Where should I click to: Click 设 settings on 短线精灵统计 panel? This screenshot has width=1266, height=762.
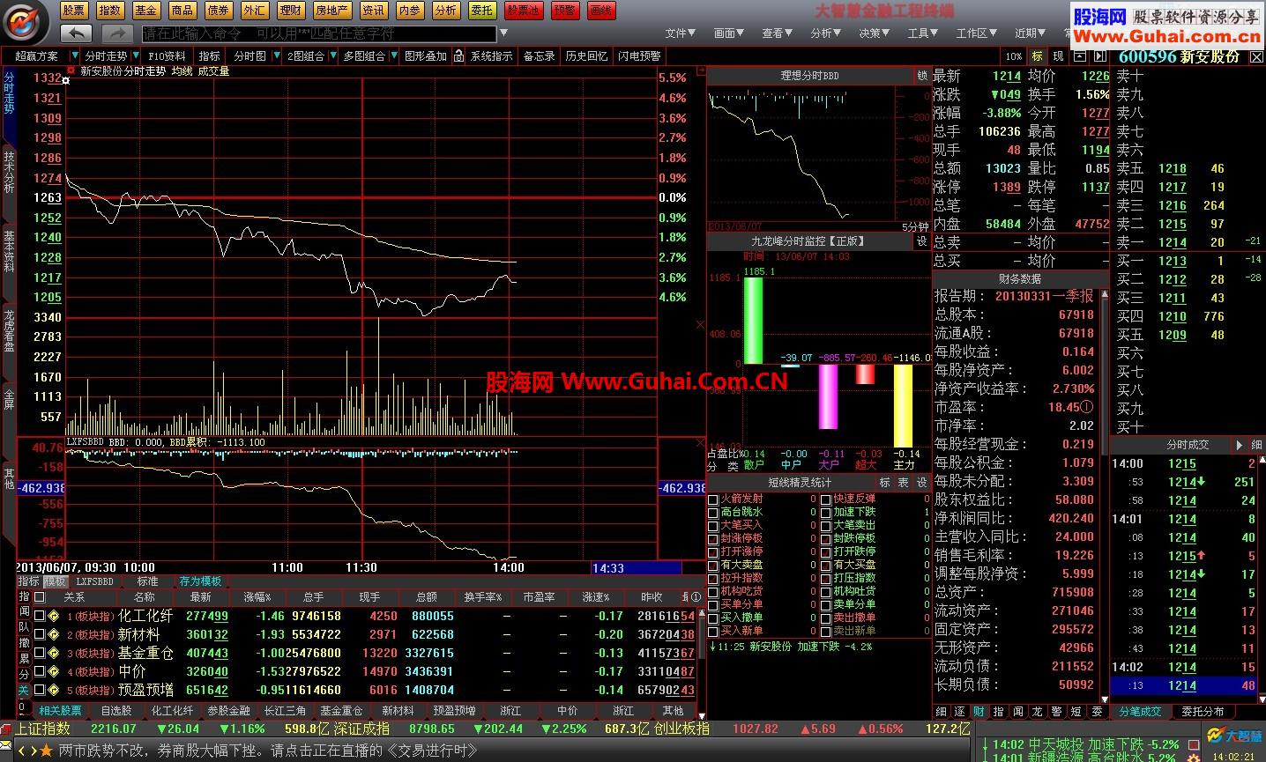pos(922,483)
